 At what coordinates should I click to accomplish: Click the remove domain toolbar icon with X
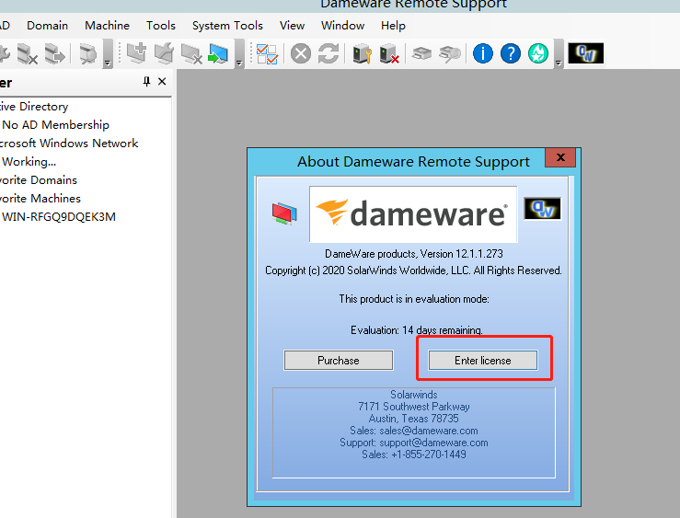point(27,54)
